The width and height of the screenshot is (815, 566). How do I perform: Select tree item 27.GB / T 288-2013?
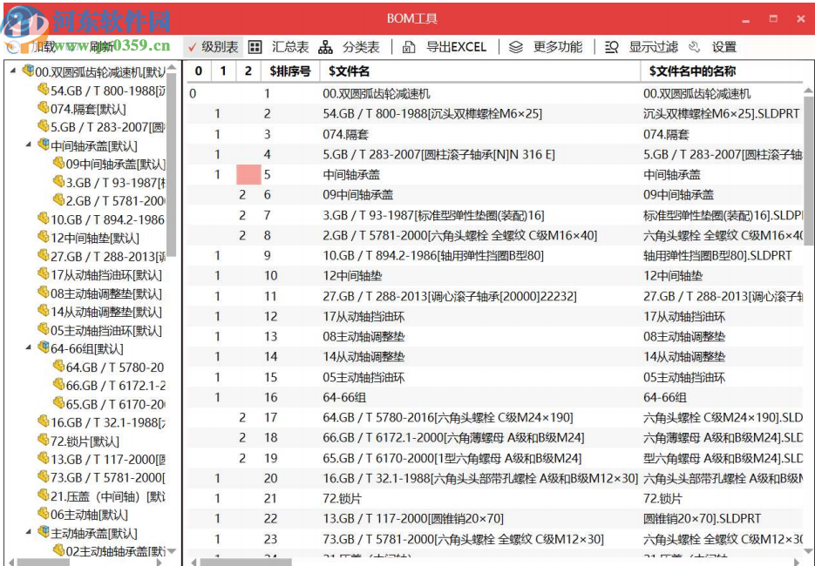click(x=108, y=256)
